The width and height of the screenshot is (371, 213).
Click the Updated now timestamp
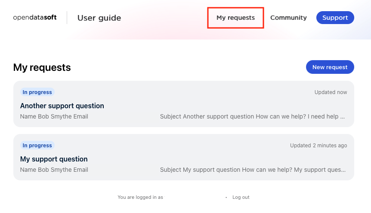331,92
